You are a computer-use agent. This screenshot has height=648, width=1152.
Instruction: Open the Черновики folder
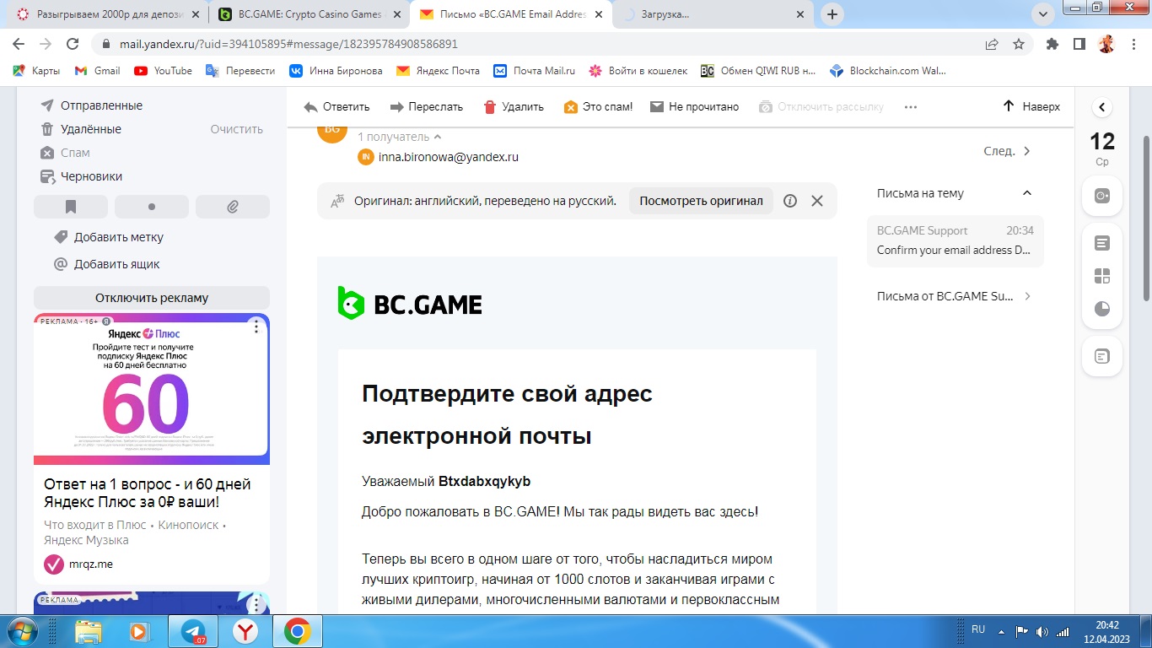91,176
